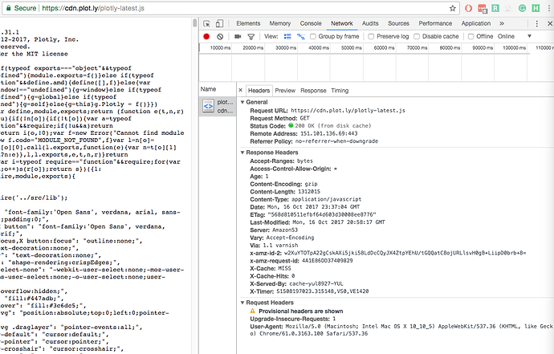554x354 pixels.
Task: Switch to the Sources tab
Action: [398, 23]
